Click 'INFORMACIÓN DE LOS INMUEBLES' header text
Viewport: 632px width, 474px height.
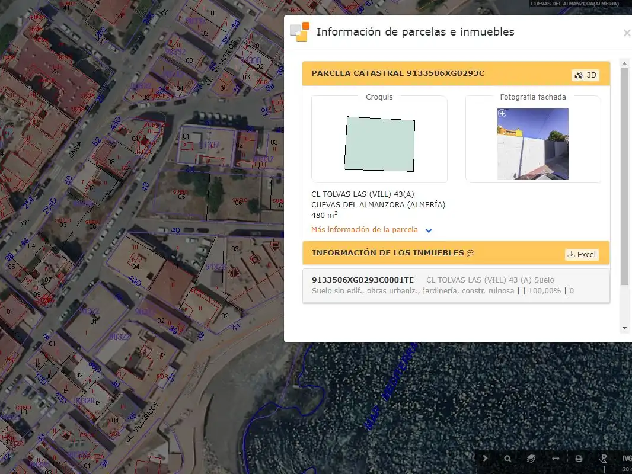click(x=388, y=253)
